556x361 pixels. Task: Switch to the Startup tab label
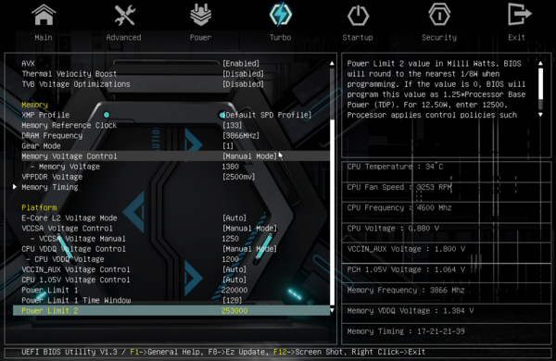(358, 38)
